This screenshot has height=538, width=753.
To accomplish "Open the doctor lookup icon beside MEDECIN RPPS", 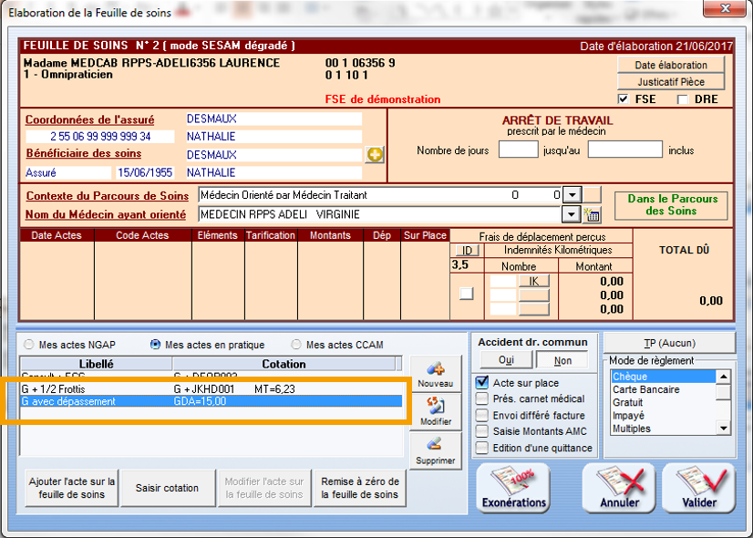I will tap(593, 215).
